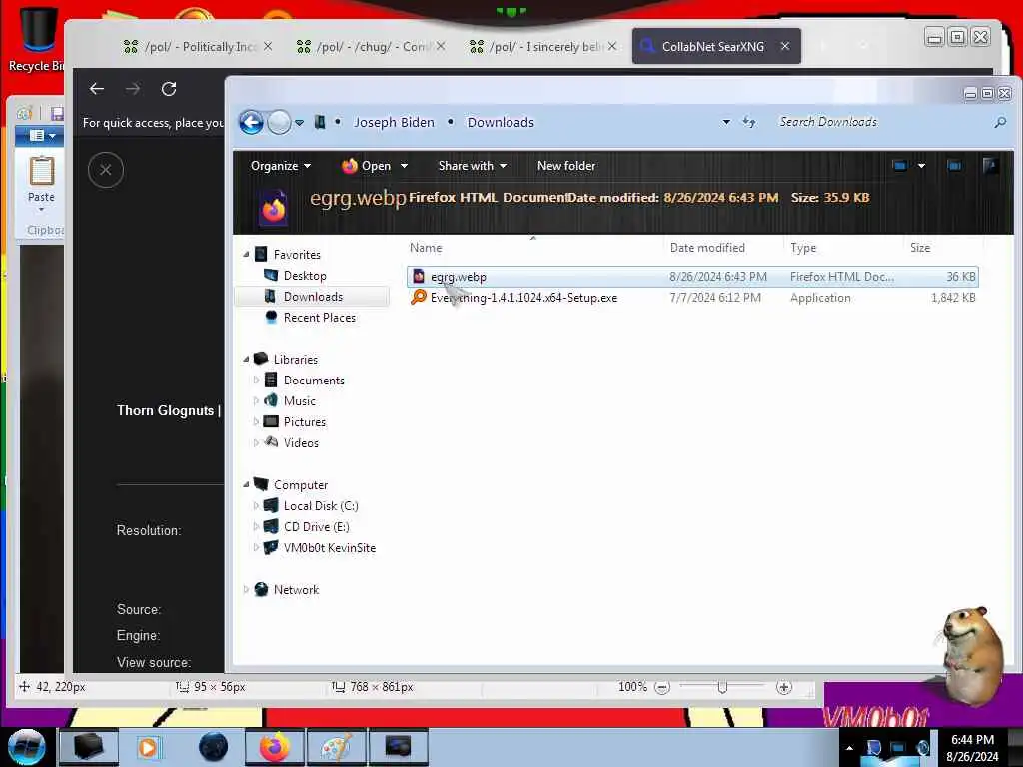Click the refresh icon in address bar
Screen dimensions: 1023x767
(749, 122)
